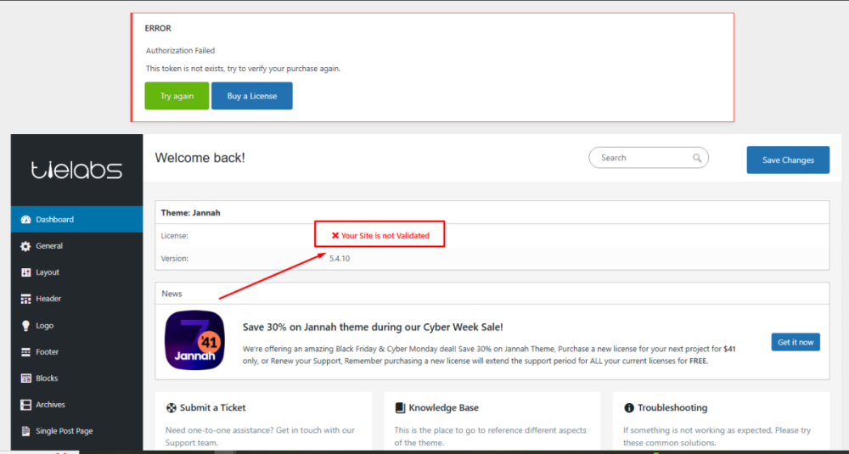Click the 'Welcome back!' heading
Viewport: 849px width, 454px height.
[x=200, y=158]
